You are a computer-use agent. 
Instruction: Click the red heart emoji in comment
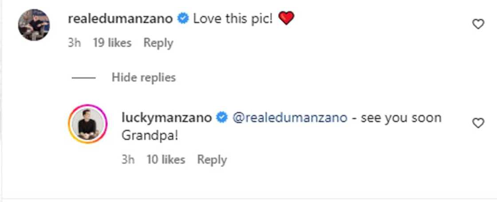point(286,19)
